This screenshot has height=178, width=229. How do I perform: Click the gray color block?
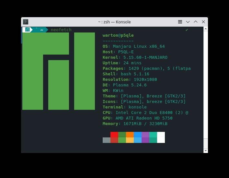click(107, 140)
